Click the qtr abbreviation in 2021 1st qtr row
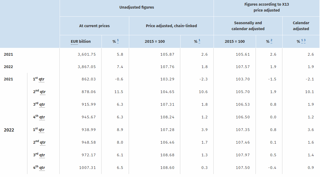Image resolution: width=320 pixels, height=177 pixels. click(x=41, y=79)
